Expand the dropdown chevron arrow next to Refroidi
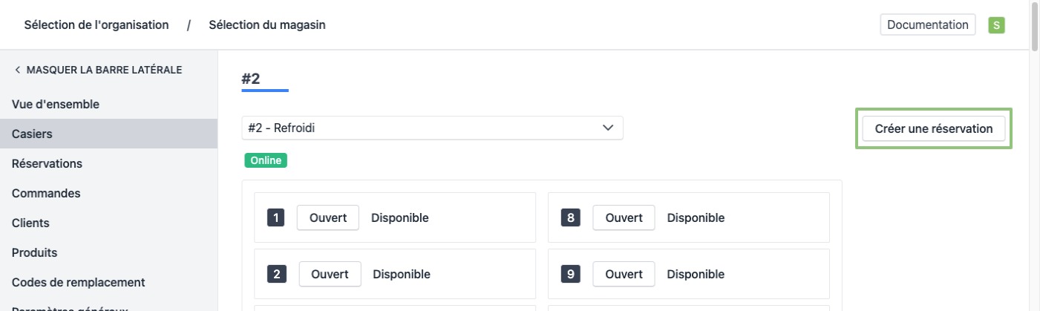1040x311 pixels. pyautogui.click(x=608, y=128)
